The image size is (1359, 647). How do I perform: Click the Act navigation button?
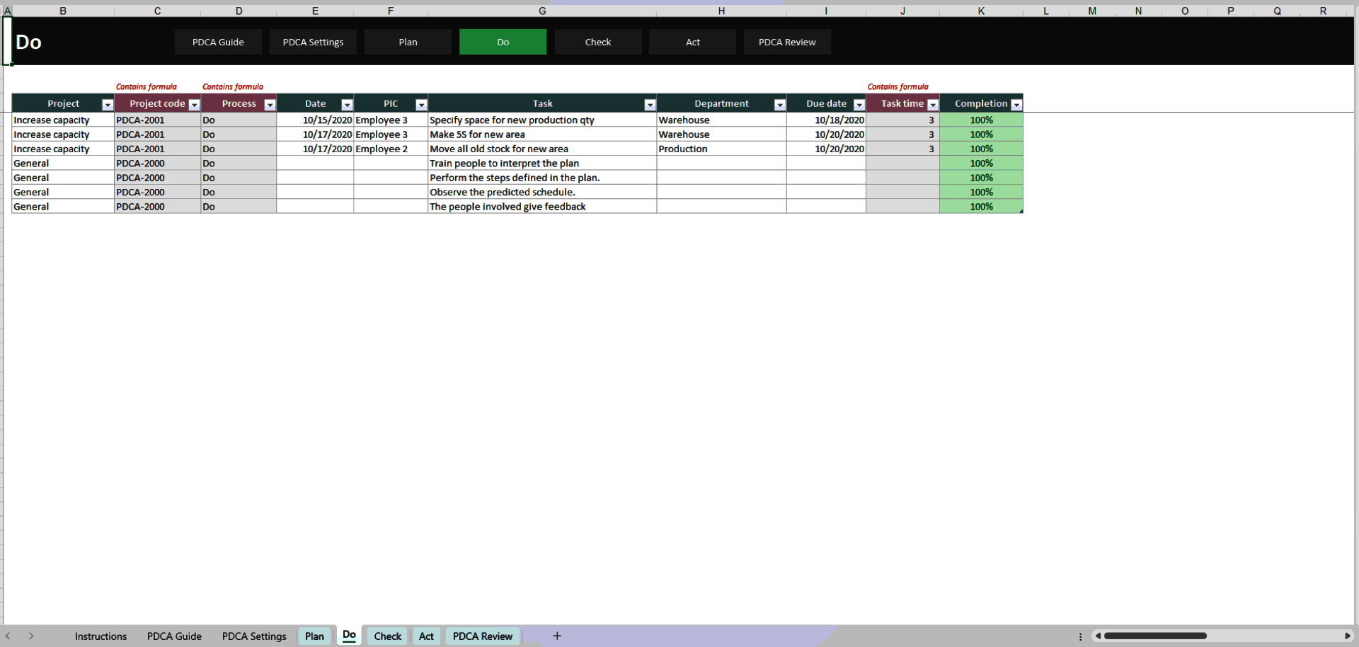pyautogui.click(x=692, y=42)
